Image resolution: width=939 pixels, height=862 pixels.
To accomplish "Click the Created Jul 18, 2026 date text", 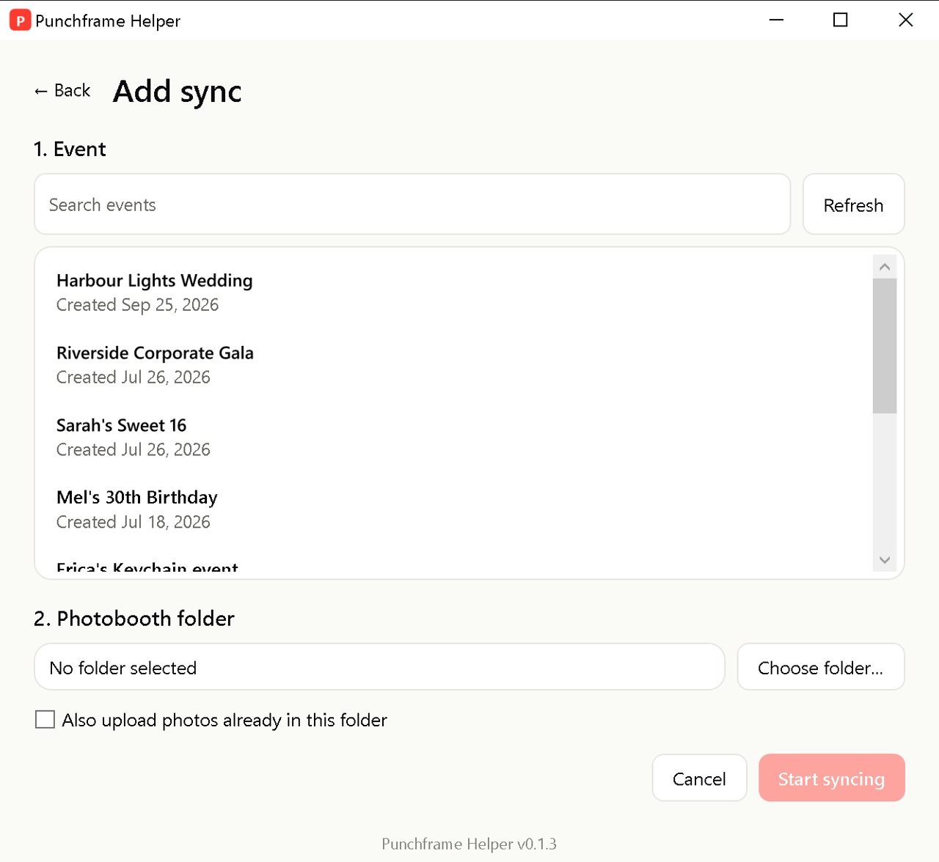I will 134,522.
